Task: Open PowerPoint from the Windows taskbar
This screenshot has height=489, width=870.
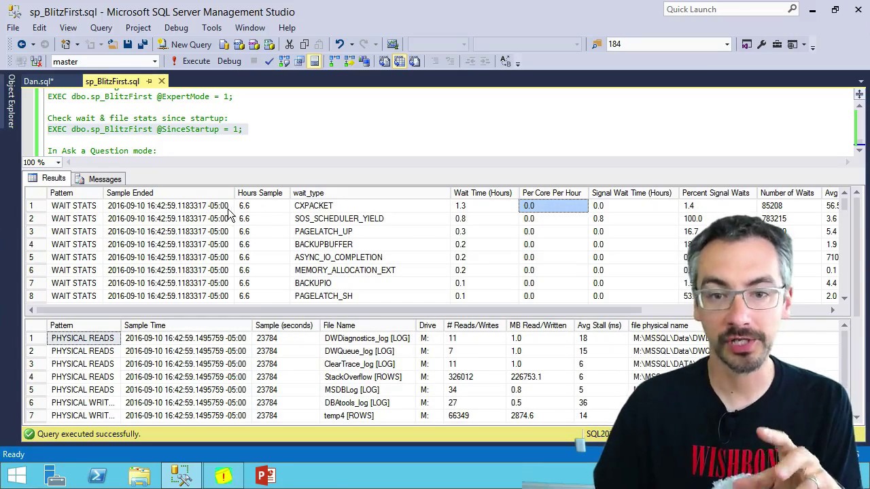Action: point(266,475)
